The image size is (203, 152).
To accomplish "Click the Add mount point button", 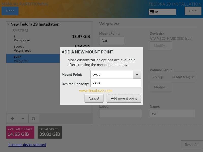I will click(x=124, y=98).
